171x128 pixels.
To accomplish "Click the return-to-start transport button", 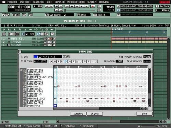I will 67,6.
